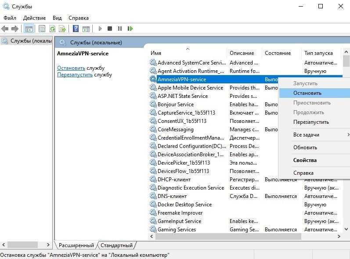Choose Остановить in the context menu

314,93
